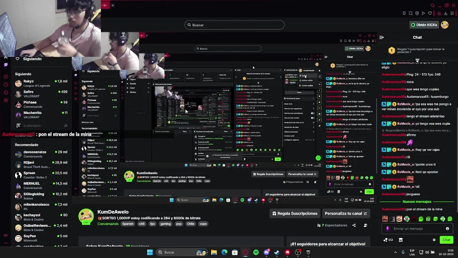The width and height of the screenshot is (458, 258).
Task: Open the Windows Start menu
Action: point(150,252)
